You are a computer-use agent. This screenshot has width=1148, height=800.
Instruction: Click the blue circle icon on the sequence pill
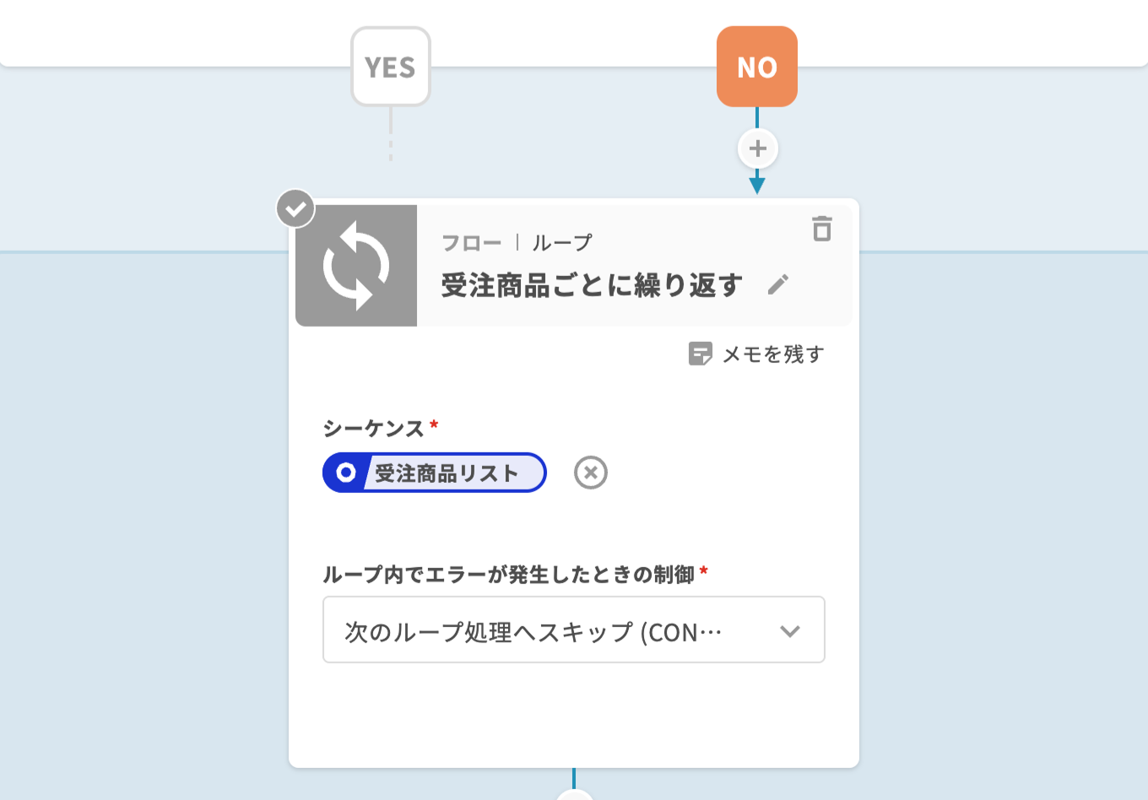pos(345,473)
